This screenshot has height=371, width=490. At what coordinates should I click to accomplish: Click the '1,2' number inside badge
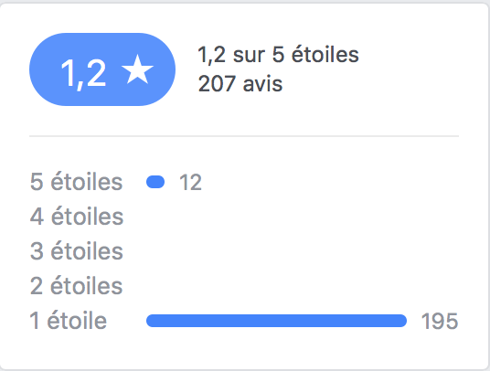tap(83, 74)
